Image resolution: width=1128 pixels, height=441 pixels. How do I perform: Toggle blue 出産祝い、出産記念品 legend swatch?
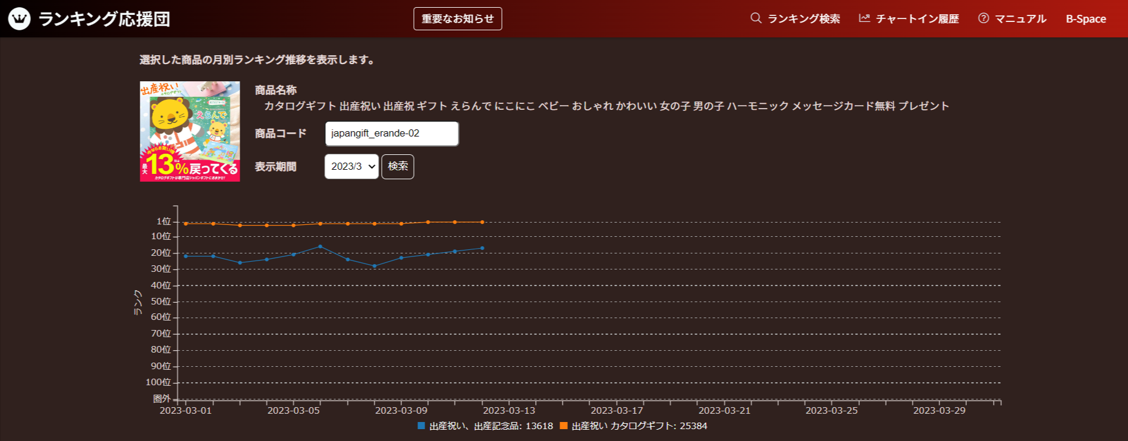pyautogui.click(x=422, y=426)
